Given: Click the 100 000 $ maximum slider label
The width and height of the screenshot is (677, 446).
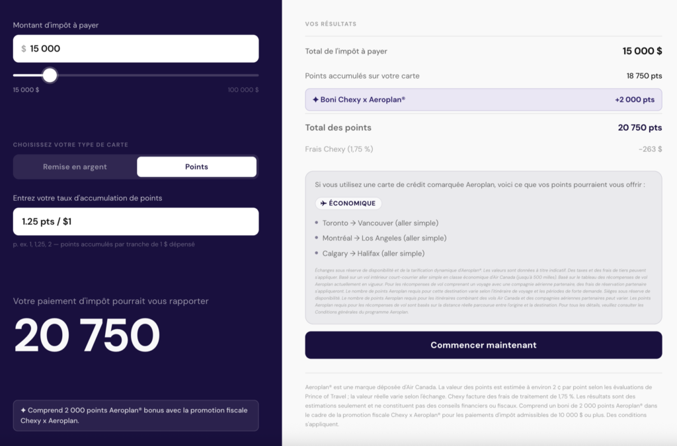Looking at the screenshot, I should (243, 90).
